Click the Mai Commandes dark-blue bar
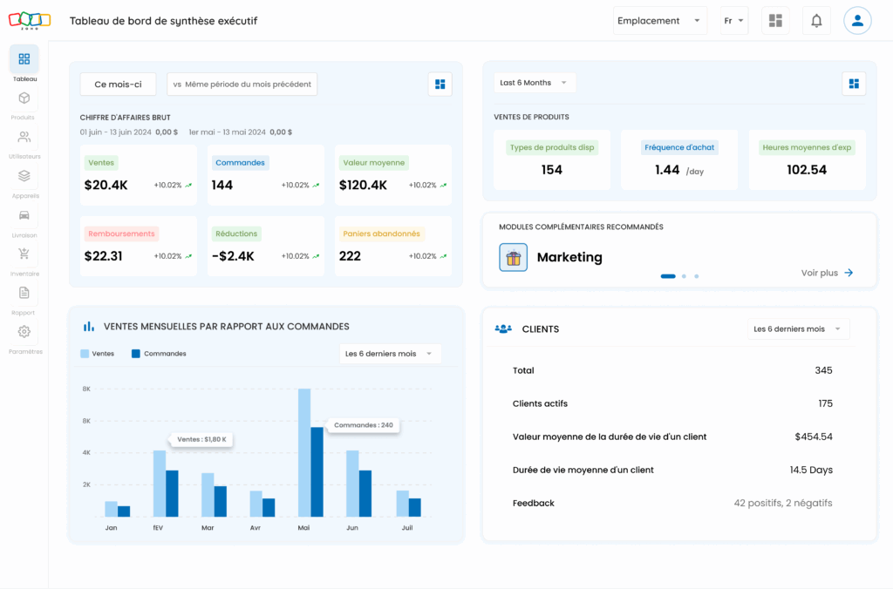The height and width of the screenshot is (589, 893). point(317,471)
